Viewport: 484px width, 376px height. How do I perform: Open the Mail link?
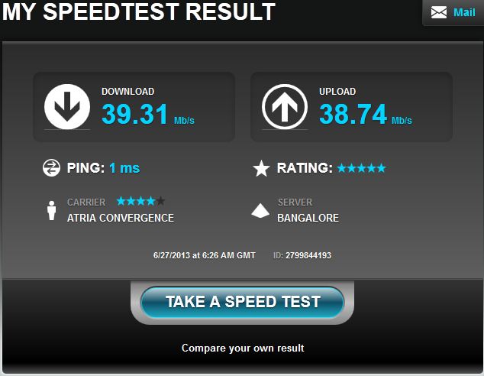pyautogui.click(x=464, y=12)
